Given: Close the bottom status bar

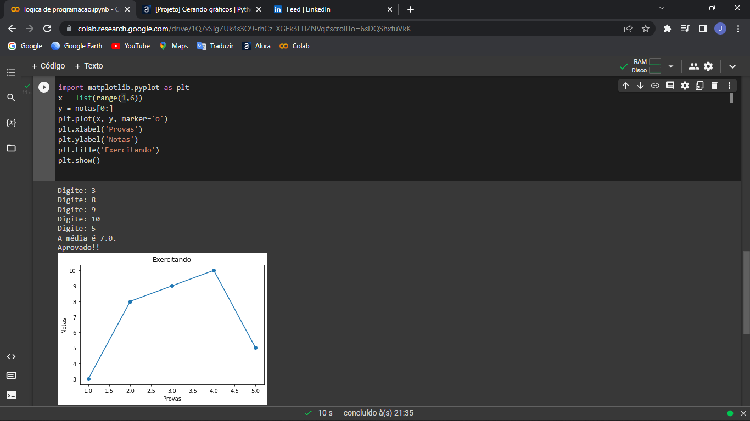Looking at the screenshot, I should click(x=743, y=413).
